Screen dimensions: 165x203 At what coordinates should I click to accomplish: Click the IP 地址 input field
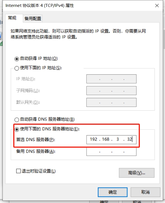111,79
